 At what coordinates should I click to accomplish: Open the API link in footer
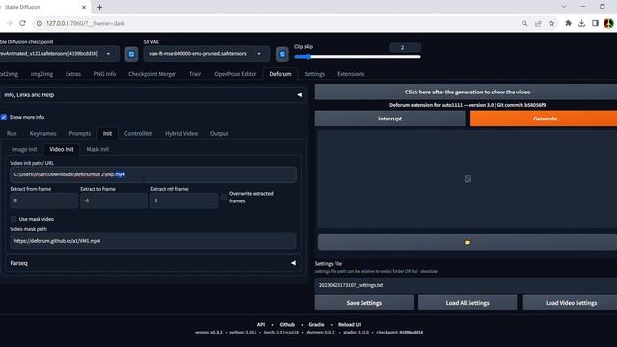pyautogui.click(x=261, y=324)
